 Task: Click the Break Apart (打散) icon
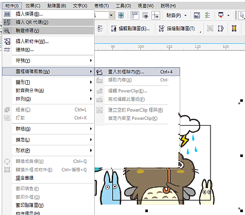(7, 118)
